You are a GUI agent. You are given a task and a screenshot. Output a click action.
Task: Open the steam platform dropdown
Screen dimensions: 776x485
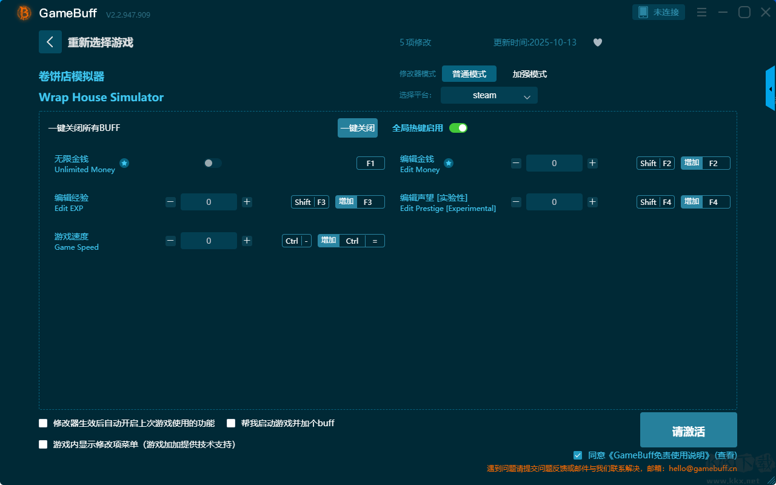pyautogui.click(x=489, y=95)
